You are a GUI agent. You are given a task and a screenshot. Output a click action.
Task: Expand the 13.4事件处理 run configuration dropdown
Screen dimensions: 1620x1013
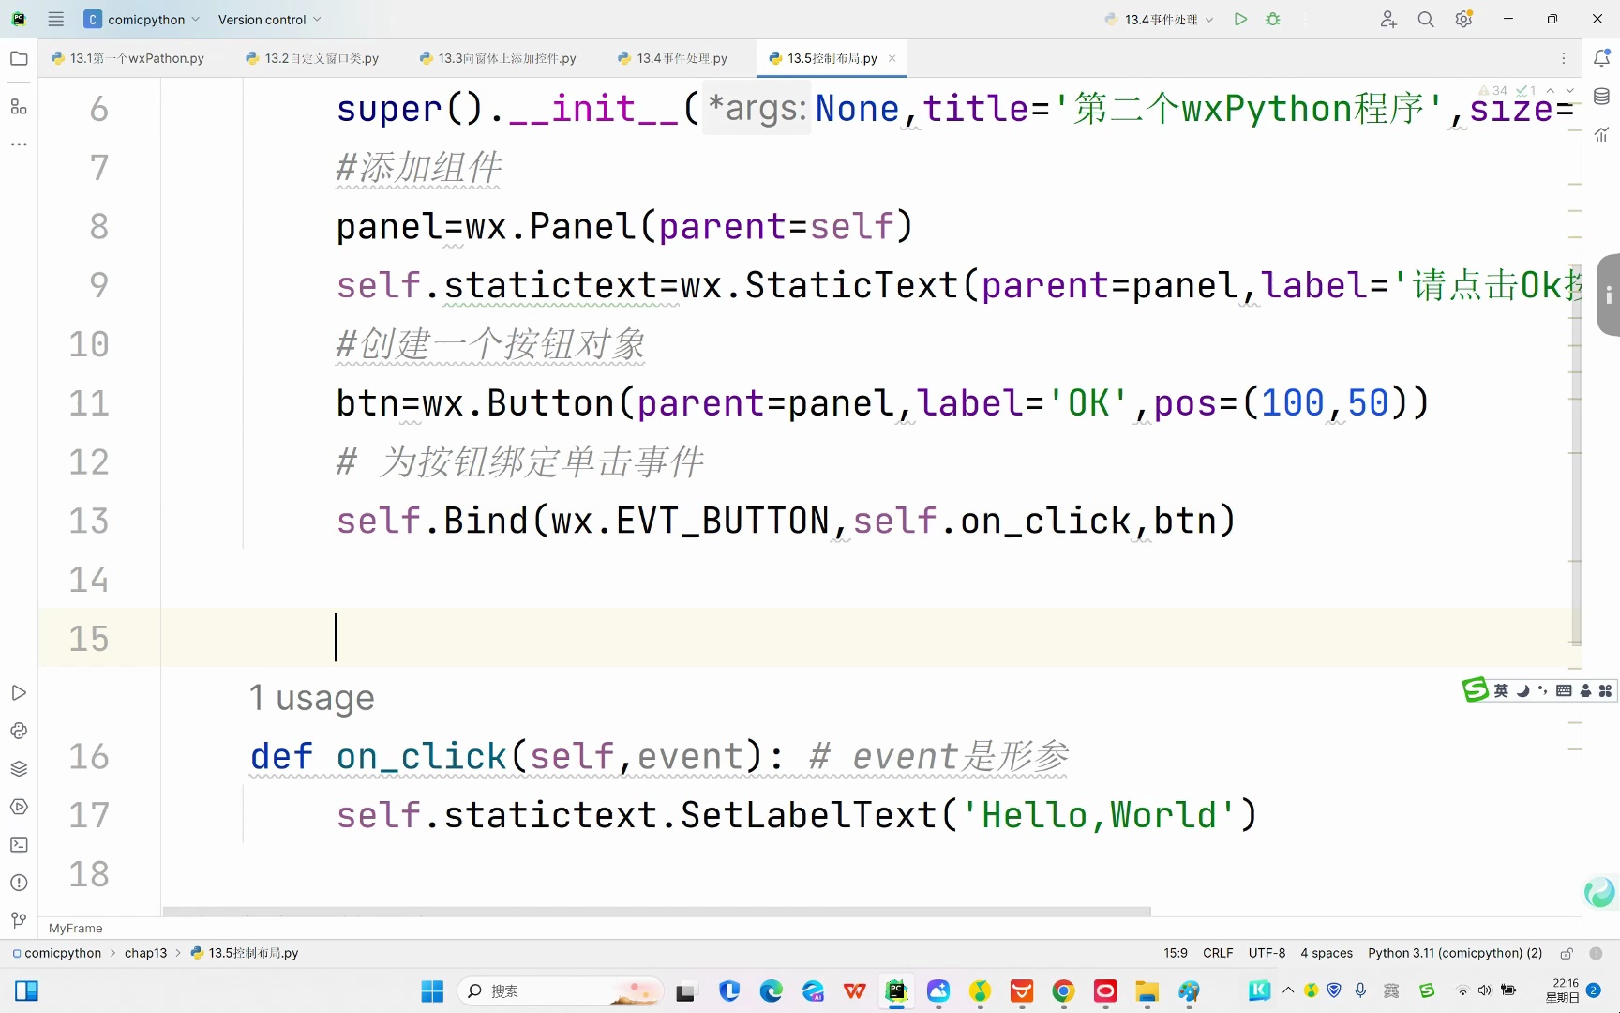[x=1160, y=19]
